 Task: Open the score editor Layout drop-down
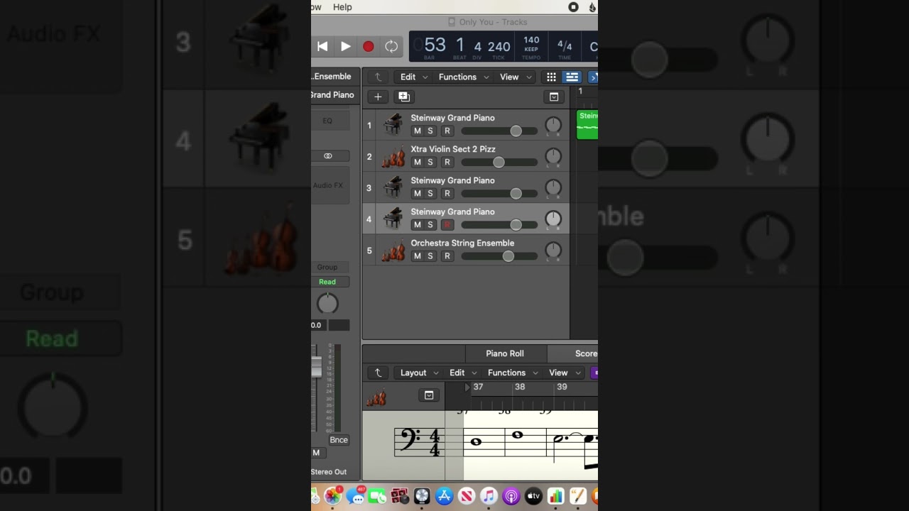420,373
